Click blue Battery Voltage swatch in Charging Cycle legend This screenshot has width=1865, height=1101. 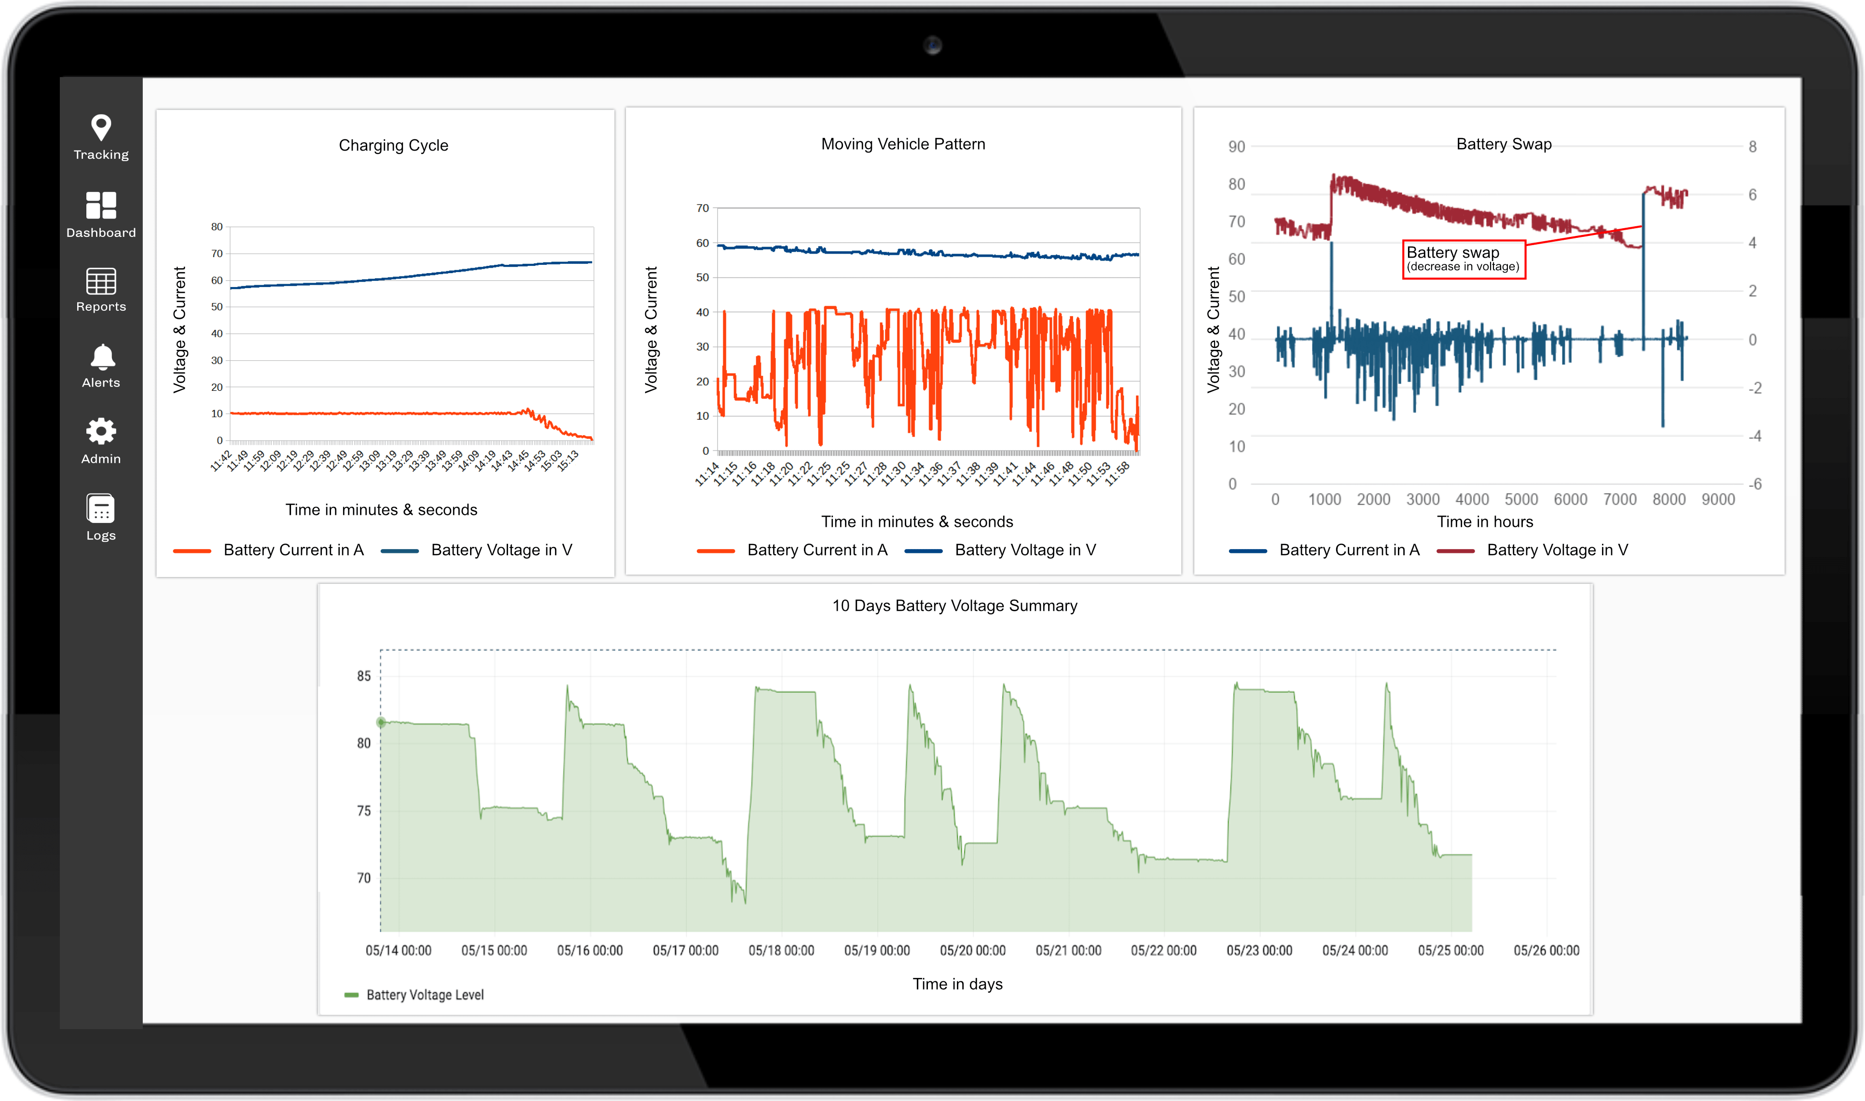click(x=399, y=550)
